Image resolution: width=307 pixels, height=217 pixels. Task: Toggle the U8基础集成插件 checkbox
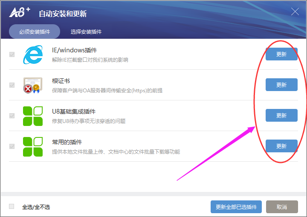(x=12, y=116)
